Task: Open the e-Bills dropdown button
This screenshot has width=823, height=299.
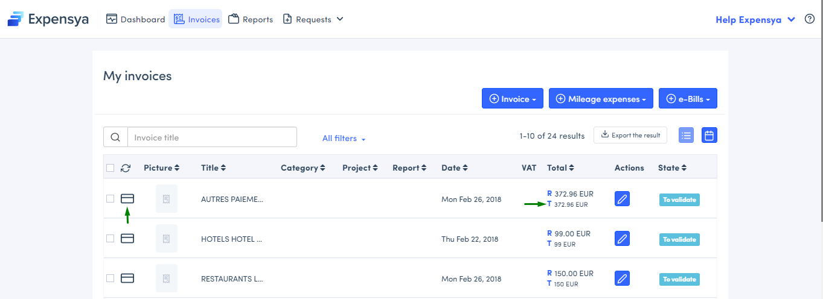Action: (687, 99)
